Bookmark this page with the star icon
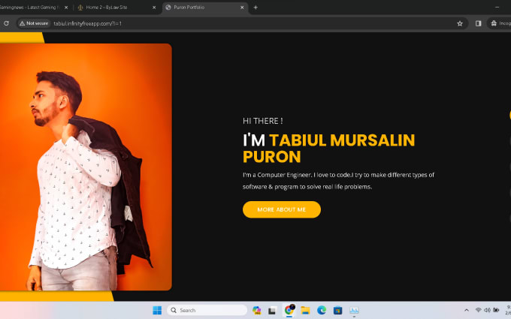The image size is (511, 319). coord(460,23)
